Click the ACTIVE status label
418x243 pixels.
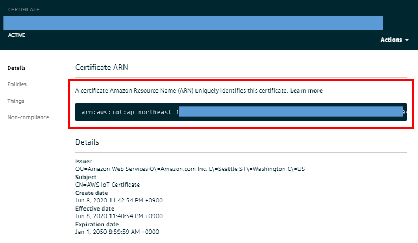point(17,35)
